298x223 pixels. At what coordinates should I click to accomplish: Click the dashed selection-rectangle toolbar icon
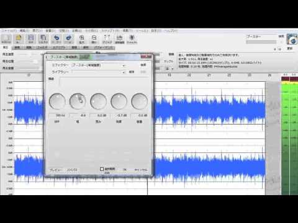[107, 38]
